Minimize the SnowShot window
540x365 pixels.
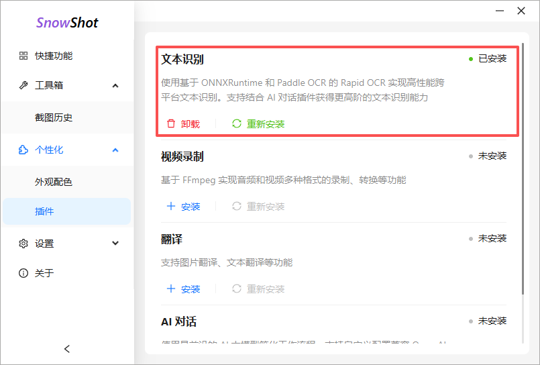(x=500, y=11)
